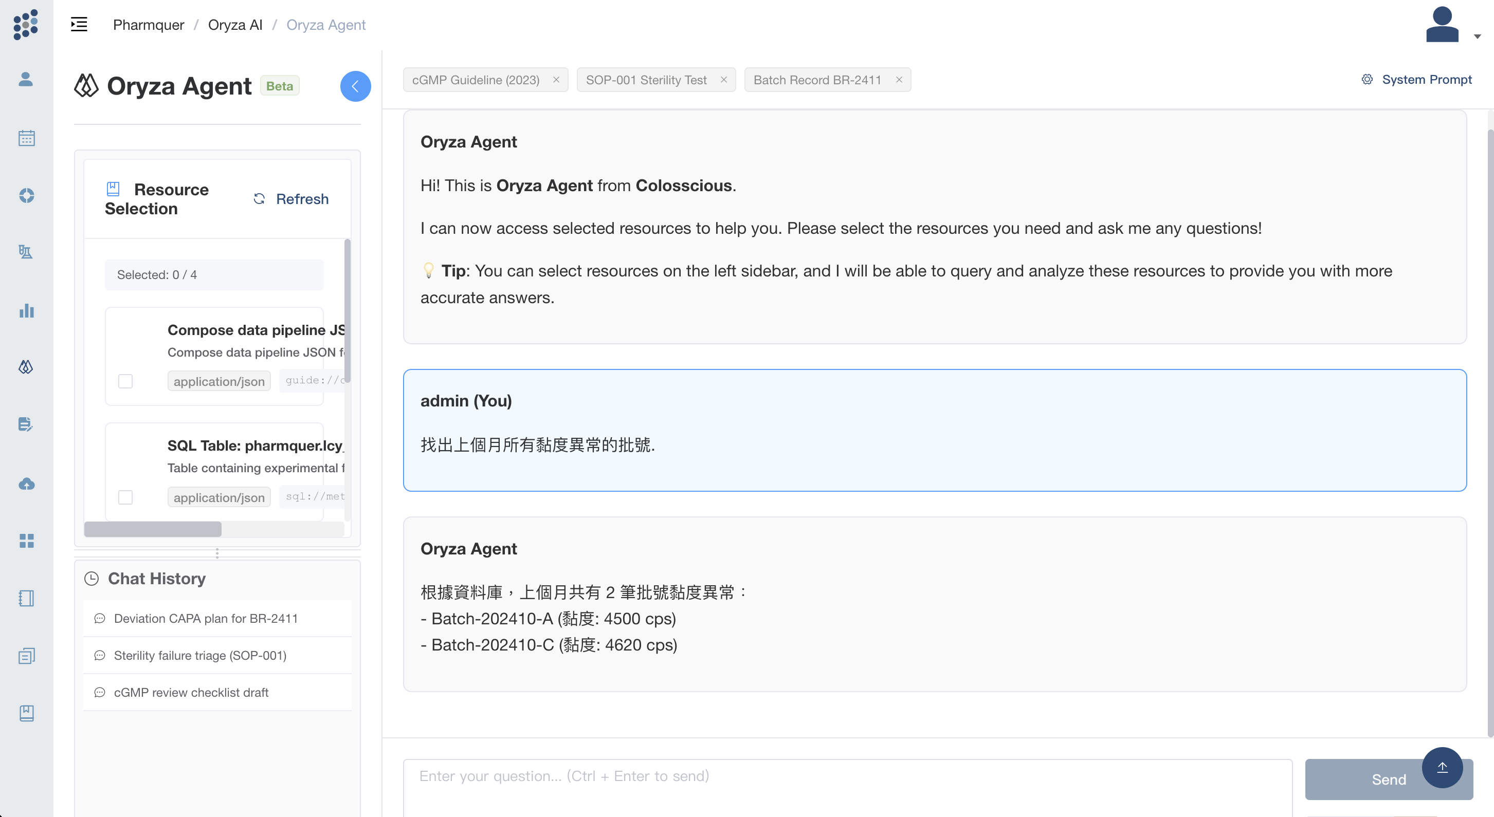This screenshot has width=1494, height=817.
Task: Click the Oryza Agent sidebar icon
Action: coord(26,367)
